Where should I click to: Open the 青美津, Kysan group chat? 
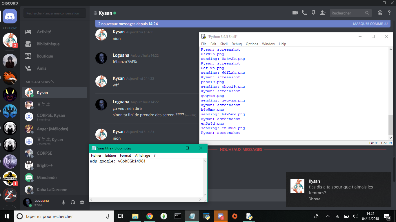tap(55, 141)
